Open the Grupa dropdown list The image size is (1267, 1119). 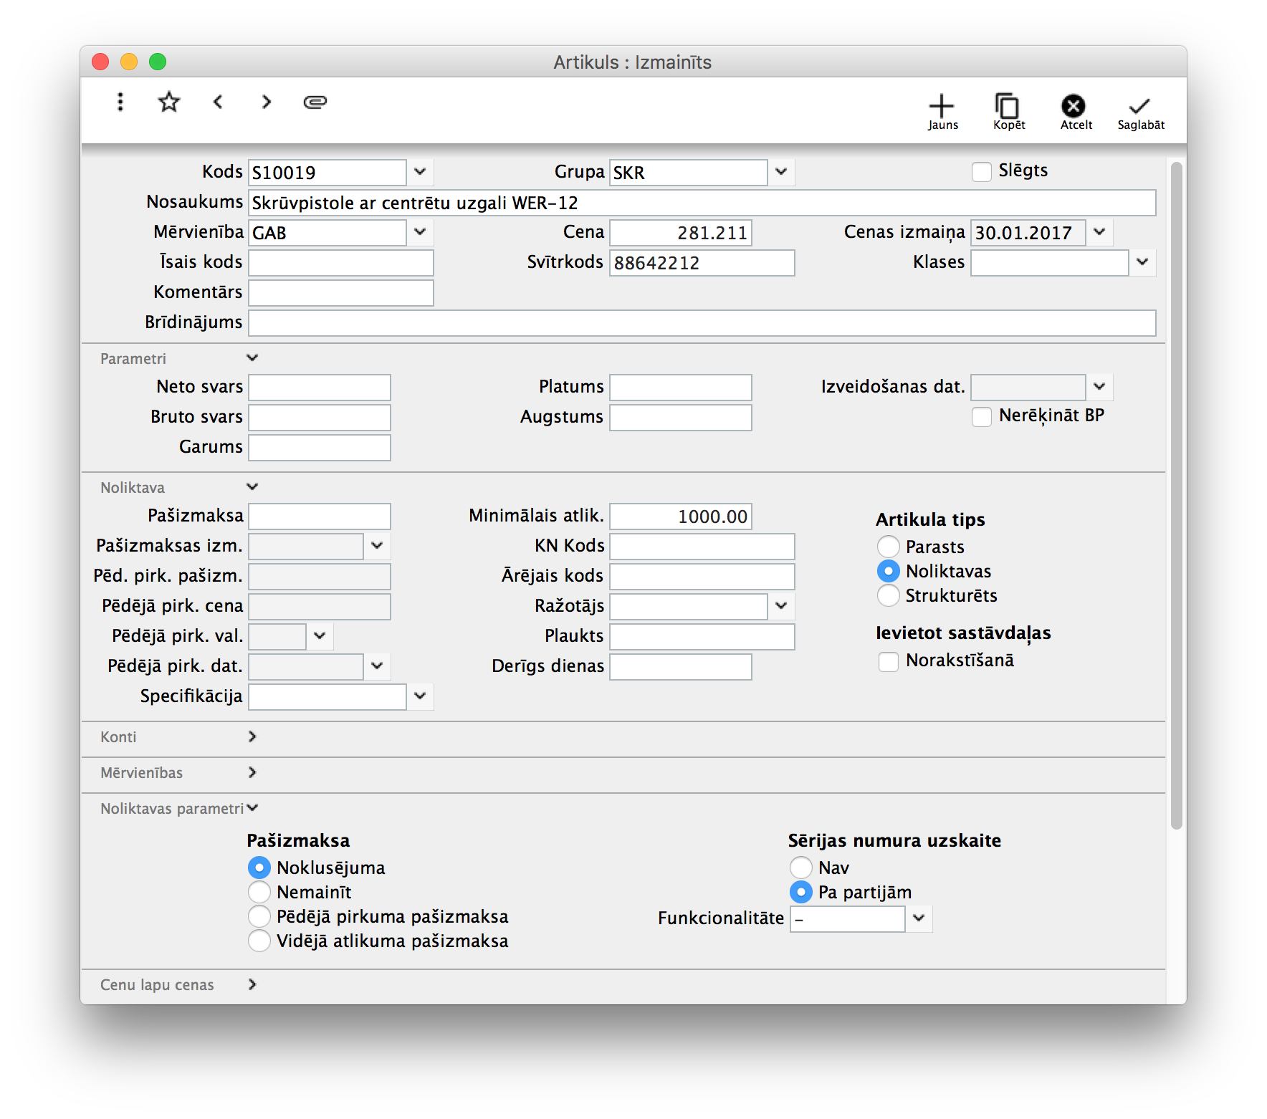781,172
